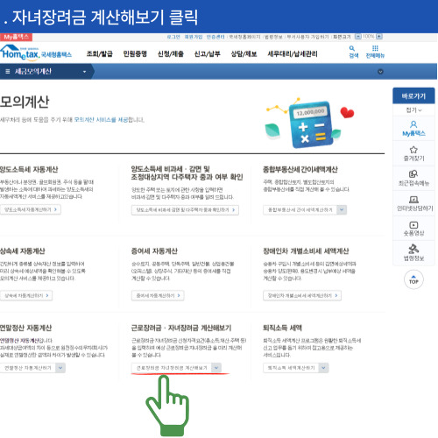
Task: Click the hamburger icon beside 세금모의계산
Action: (x=8, y=72)
